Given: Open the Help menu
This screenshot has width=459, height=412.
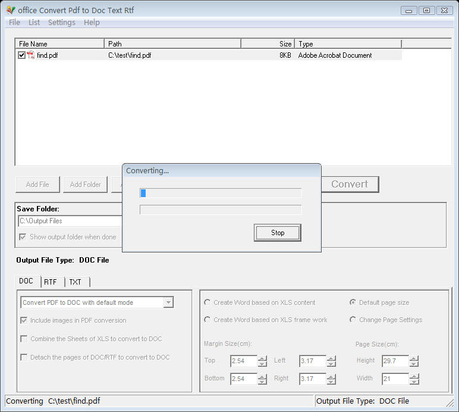Looking at the screenshot, I should (x=92, y=23).
